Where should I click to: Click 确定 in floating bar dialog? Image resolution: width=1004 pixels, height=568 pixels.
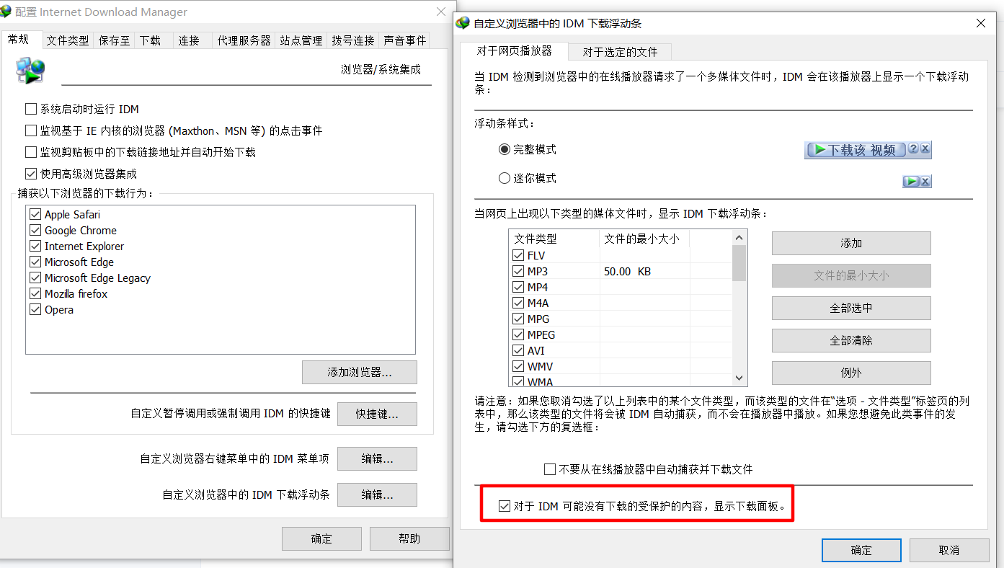(x=861, y=551)
